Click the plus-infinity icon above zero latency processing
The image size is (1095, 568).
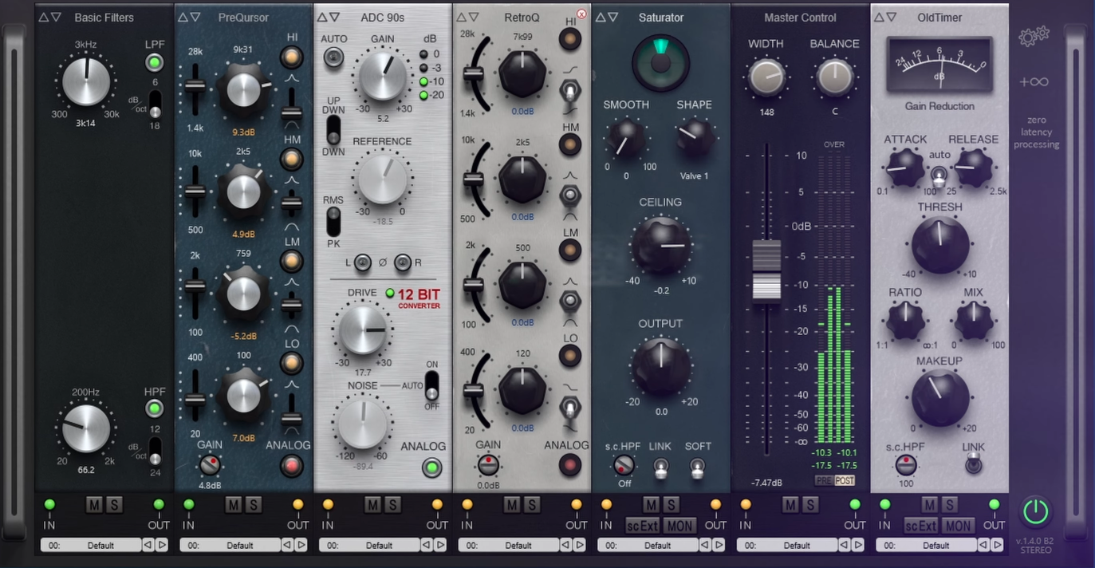point(1034,82)
